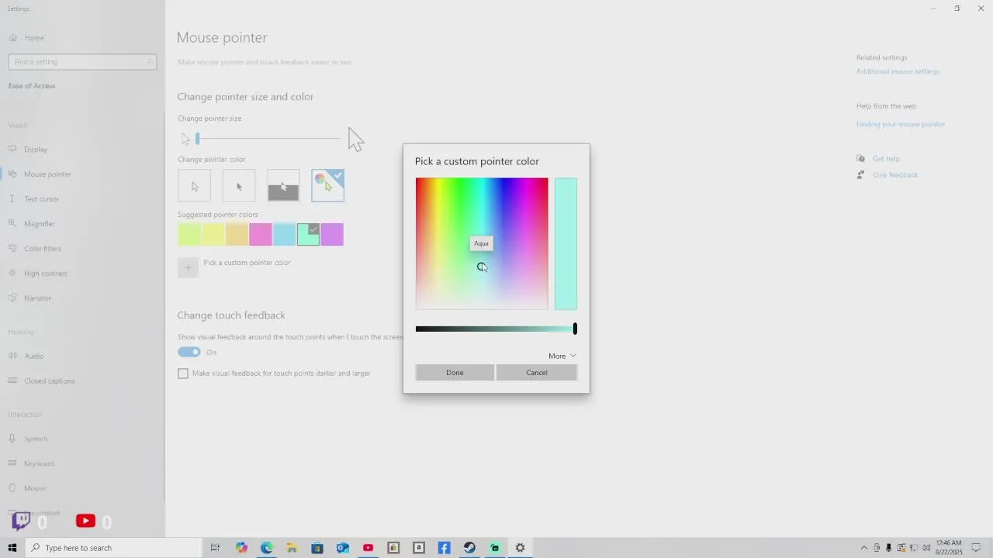The height and width of the screenshot is (558, 993).
Task: Select the gold suggested pointer color
Action: [x=237, y=234]
